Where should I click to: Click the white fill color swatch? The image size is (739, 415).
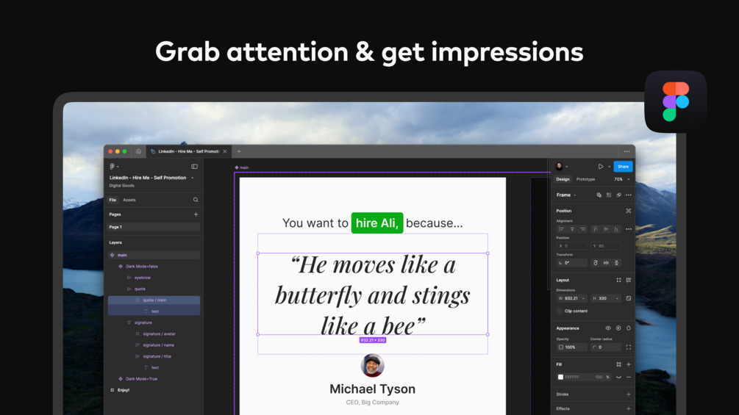(x=560, y=378)
